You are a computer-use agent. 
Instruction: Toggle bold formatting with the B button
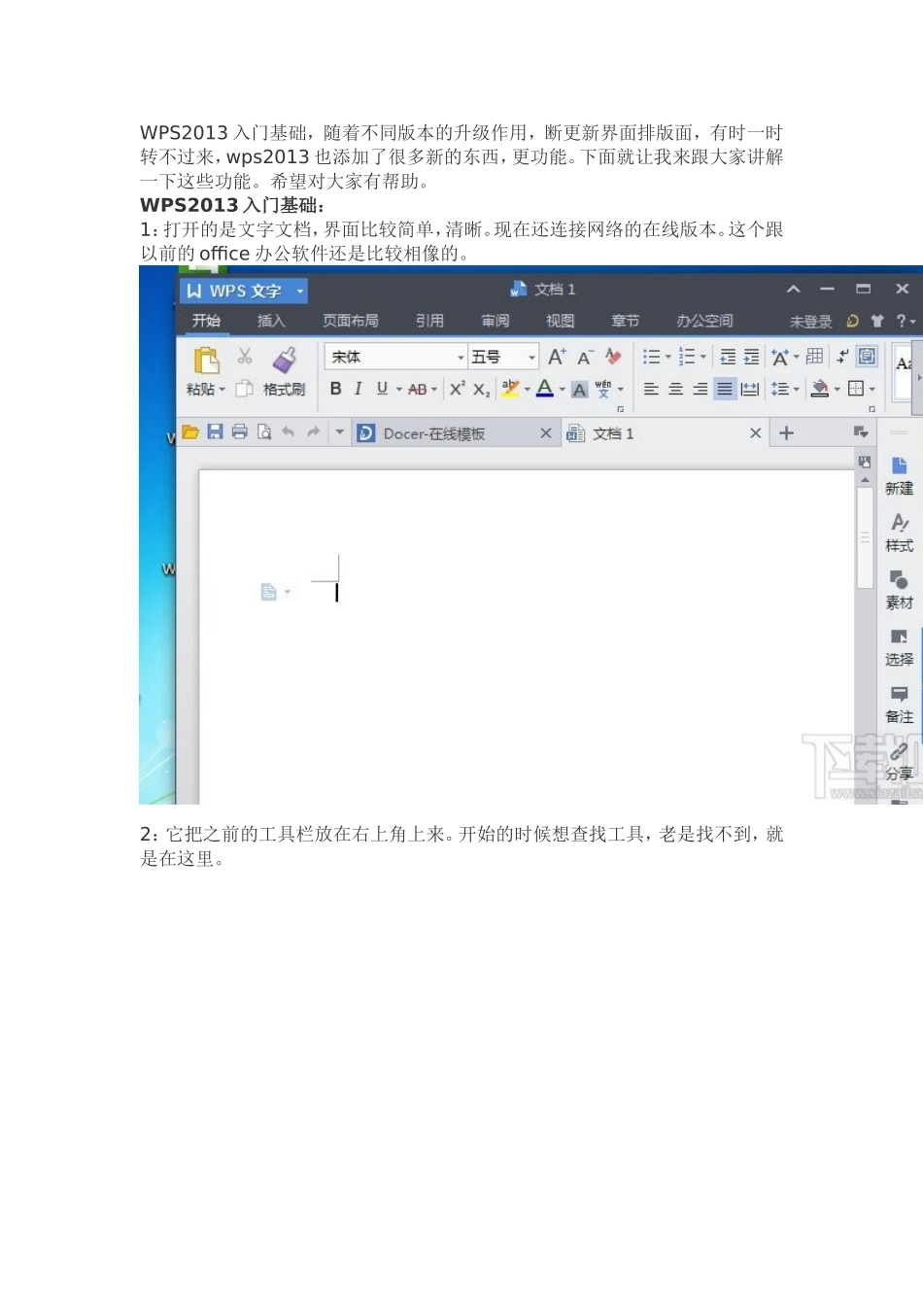tap(336, 389)
